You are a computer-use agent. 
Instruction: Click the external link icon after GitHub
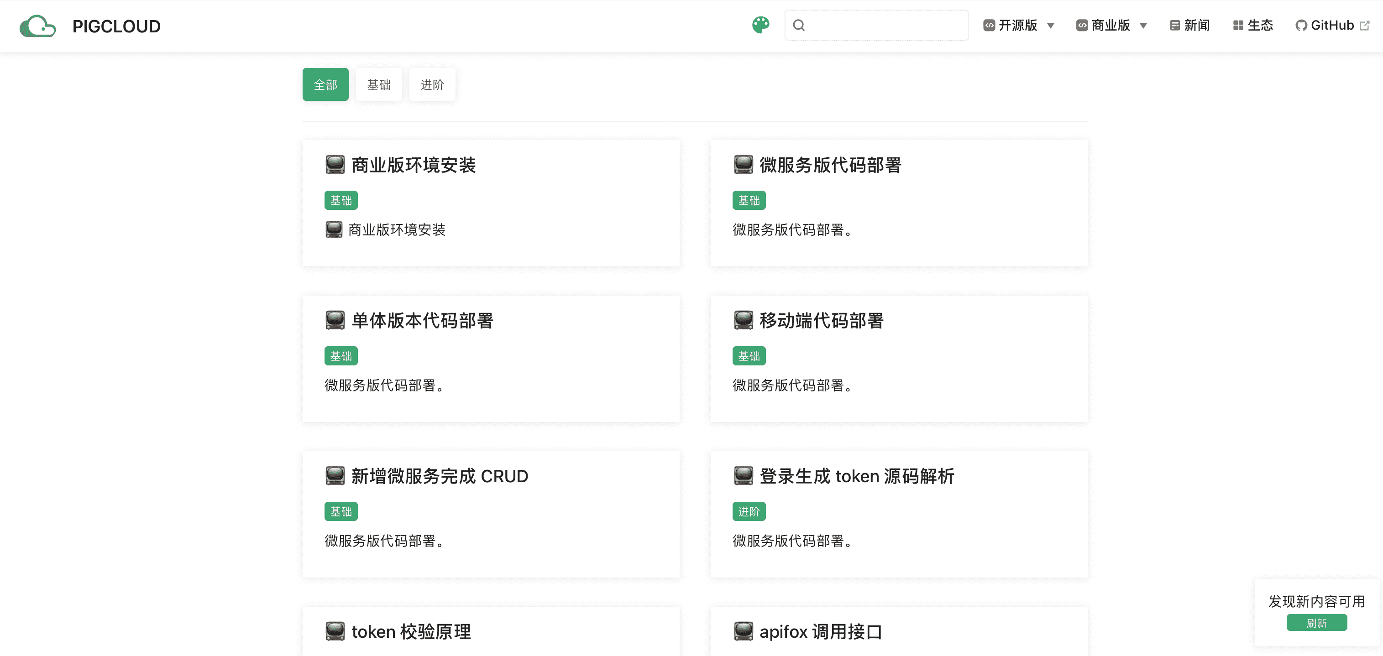[x=1364, y=25]
